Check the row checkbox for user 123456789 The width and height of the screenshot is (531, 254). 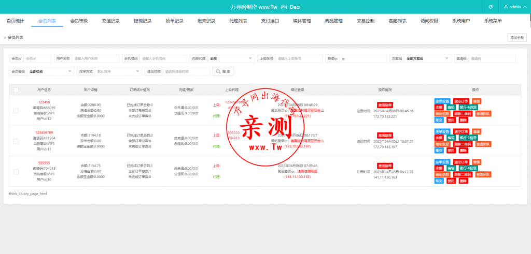click(x=16, y=141)
